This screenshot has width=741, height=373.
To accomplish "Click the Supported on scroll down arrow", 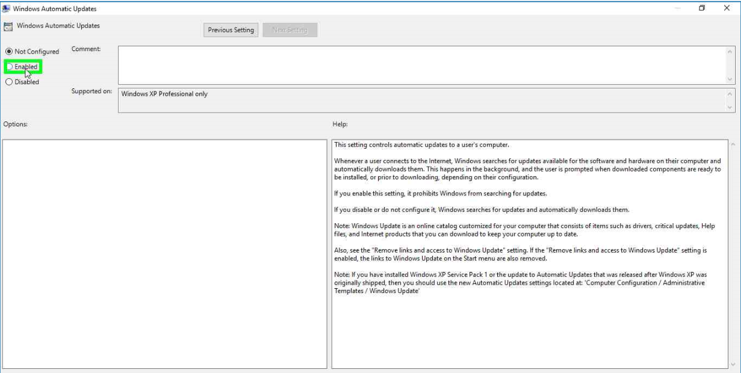I will pyautogui.click(x=730, y=108).
